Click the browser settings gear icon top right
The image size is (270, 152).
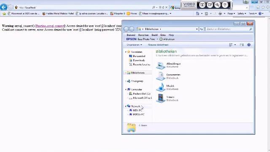click(x=268, y=7)
